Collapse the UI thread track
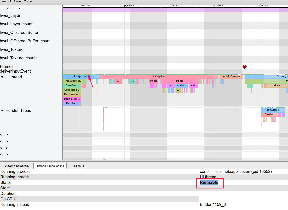The image size is (288, 210). coord(2,77)
